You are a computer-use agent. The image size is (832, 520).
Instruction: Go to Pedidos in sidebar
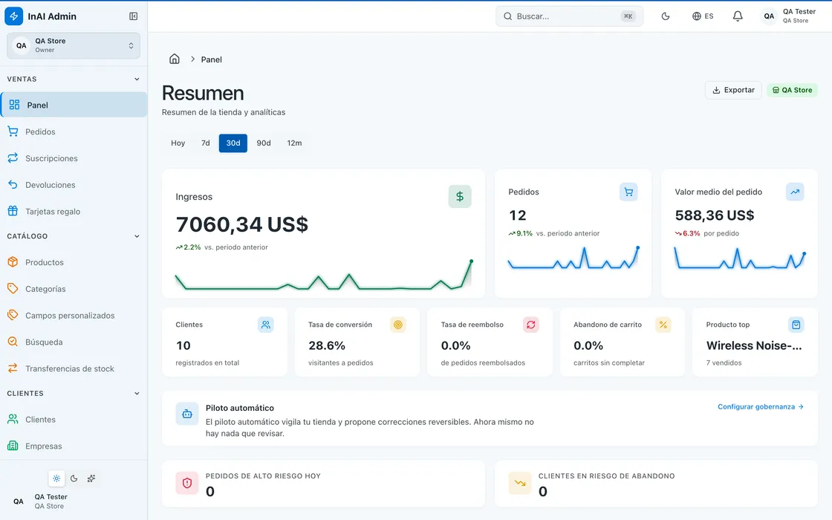tap(74, 131)
